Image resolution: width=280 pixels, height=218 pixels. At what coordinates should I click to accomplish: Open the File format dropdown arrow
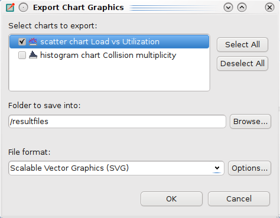217,168
